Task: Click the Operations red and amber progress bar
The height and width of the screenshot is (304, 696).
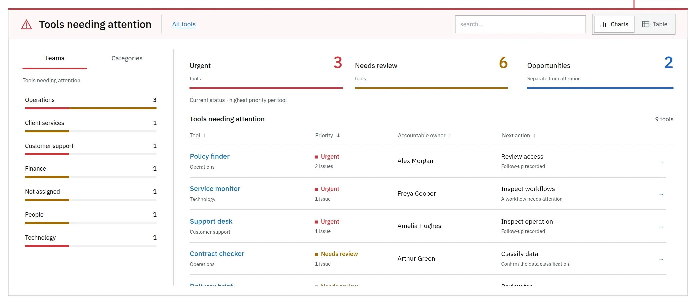Action: (x=91, y=108)
